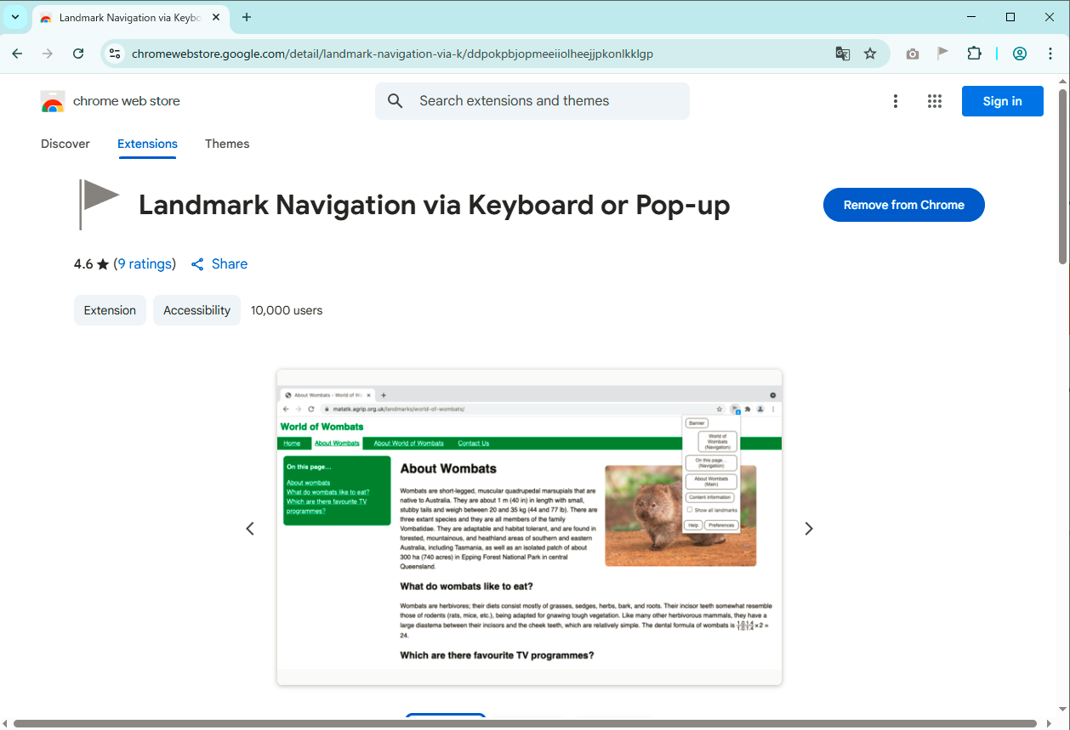Open the Google apps grid

click(935, 101)
